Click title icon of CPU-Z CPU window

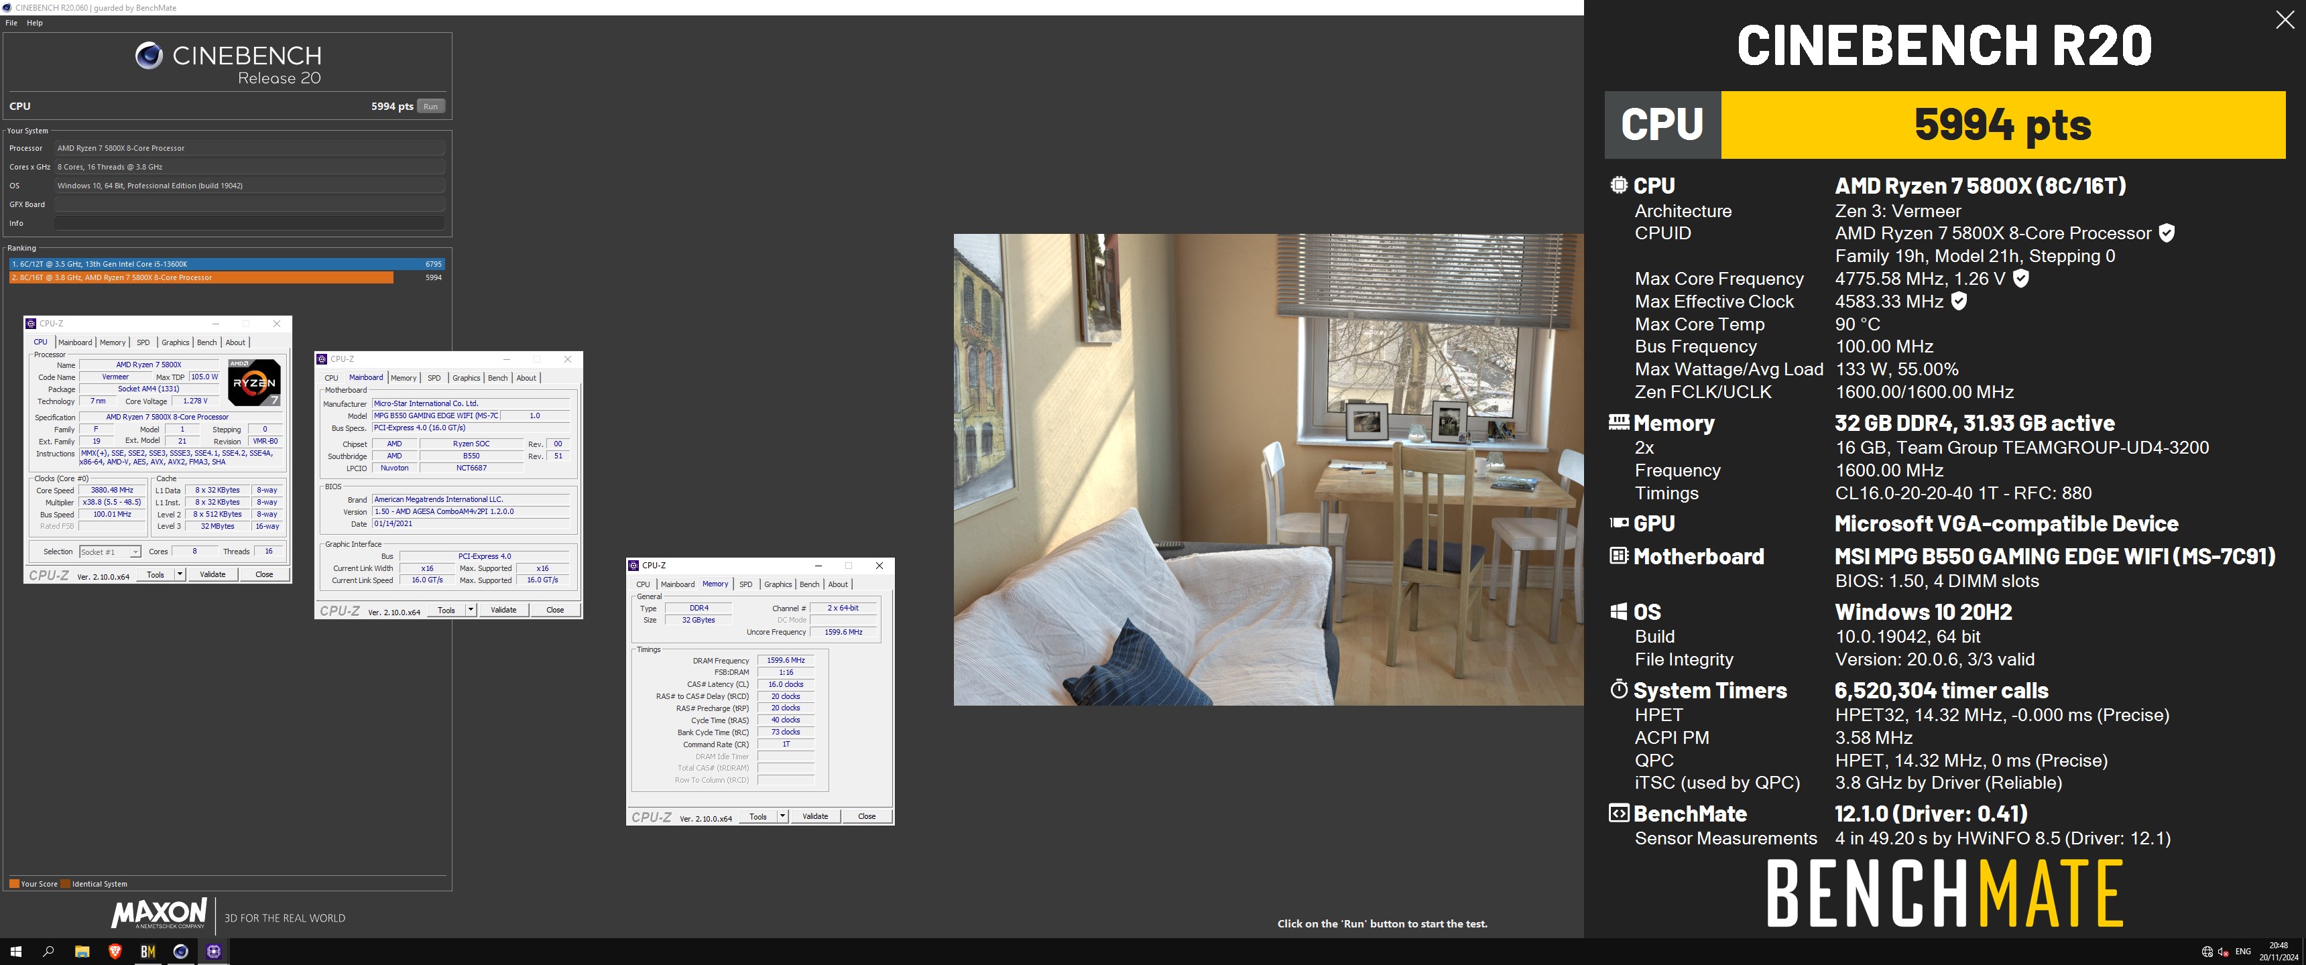[32, 323]
